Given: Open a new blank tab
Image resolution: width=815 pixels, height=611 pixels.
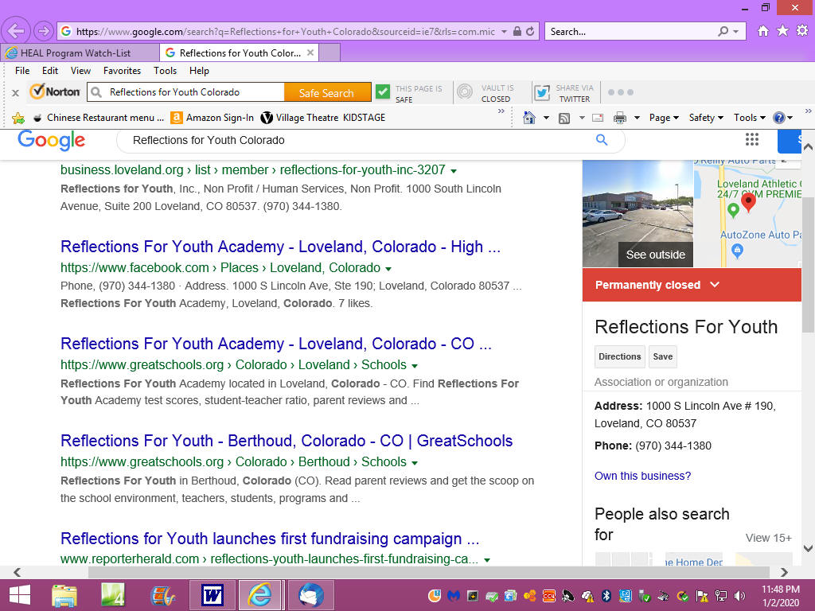Looking at the screenshot, I should 330,53.
